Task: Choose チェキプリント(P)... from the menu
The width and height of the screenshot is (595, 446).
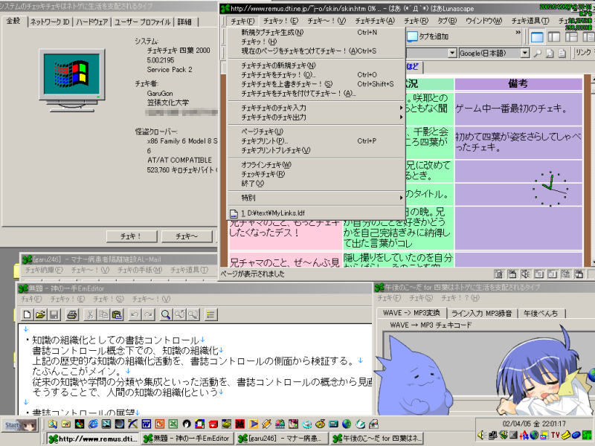Action: (315, 141)
